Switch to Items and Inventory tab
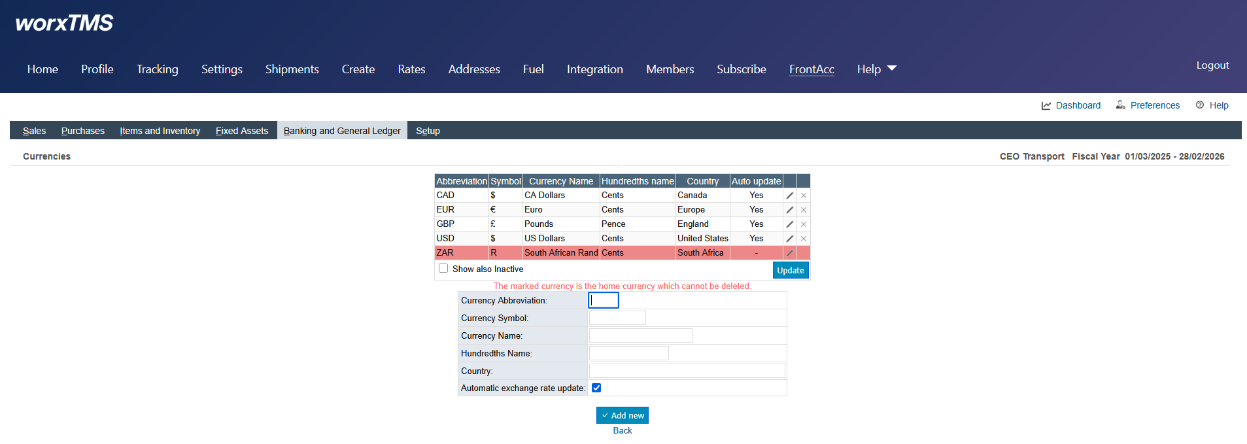Viewport: 1247px width, 444px height. [160, 131]
